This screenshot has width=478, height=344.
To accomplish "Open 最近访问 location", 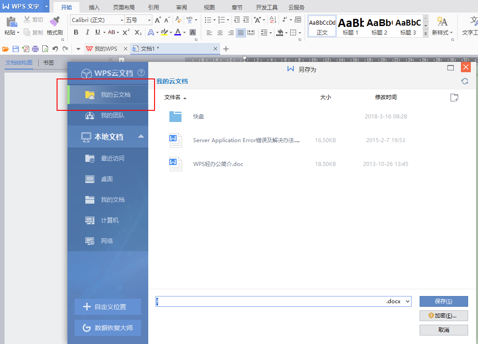I will [x=108, y=158].
